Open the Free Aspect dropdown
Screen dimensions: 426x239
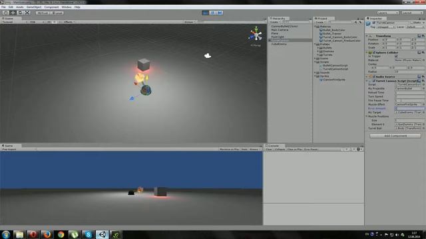[19, 149]
